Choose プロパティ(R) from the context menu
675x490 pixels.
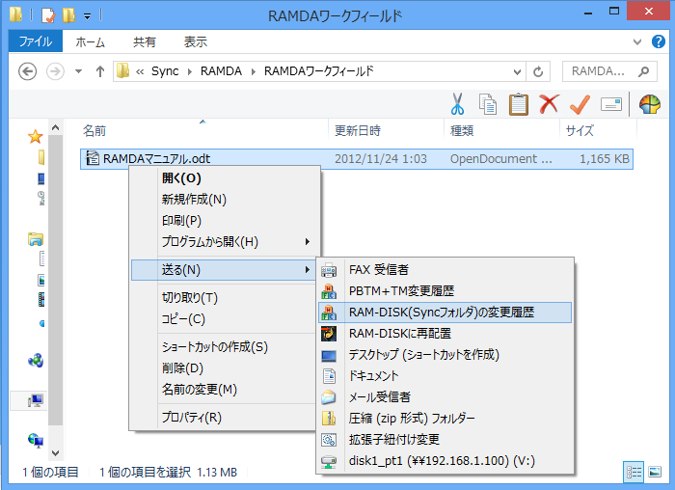point(191,418)
